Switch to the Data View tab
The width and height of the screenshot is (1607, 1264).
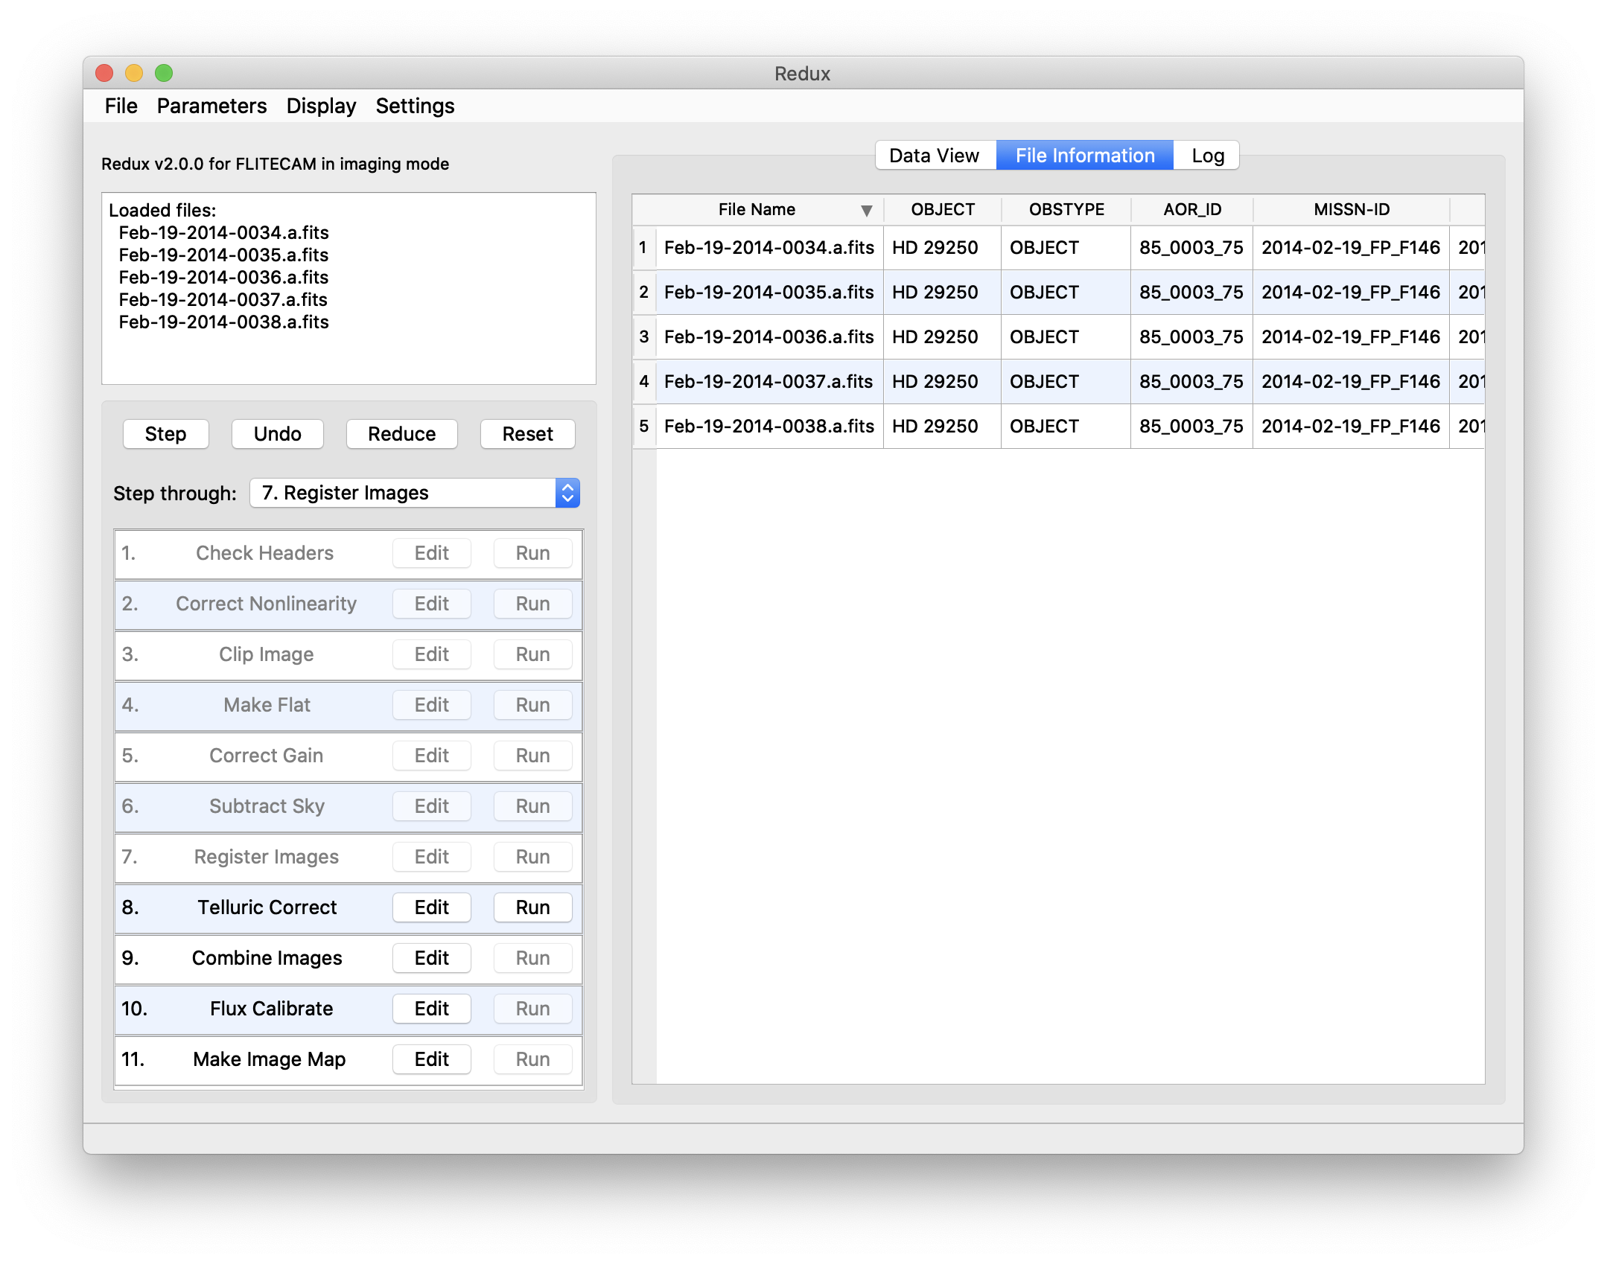[x=934, y=155]
